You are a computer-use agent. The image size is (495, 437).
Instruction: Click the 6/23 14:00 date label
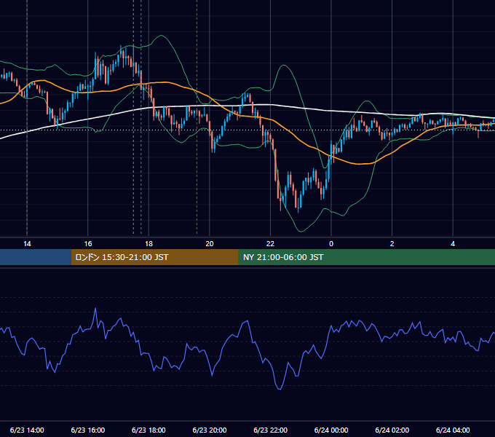click(x=27, y=430)
